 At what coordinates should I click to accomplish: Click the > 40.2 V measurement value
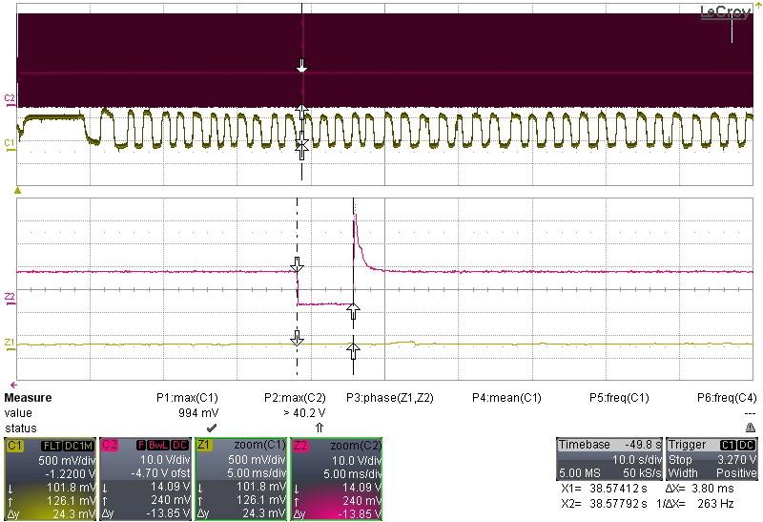304,413
